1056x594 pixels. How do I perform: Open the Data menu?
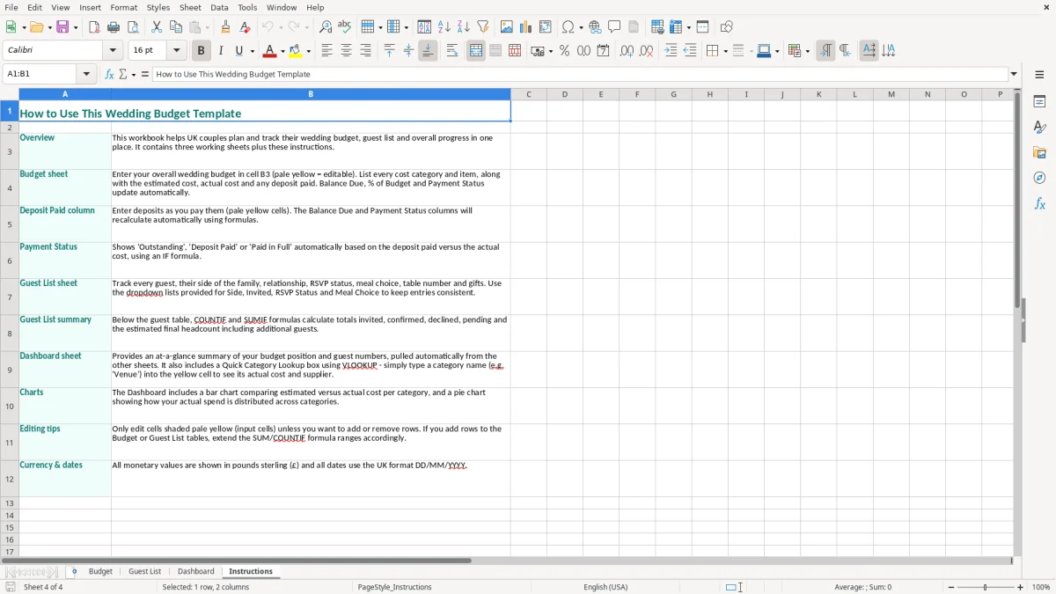(219, 7)
